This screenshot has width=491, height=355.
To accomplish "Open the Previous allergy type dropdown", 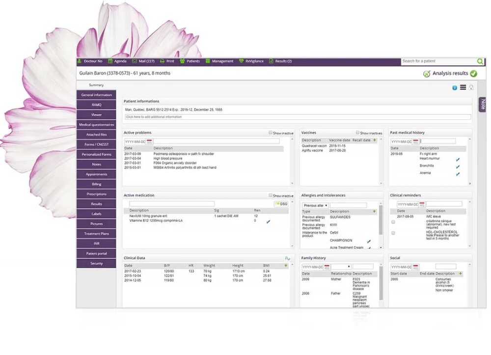I will pos(315,205).
